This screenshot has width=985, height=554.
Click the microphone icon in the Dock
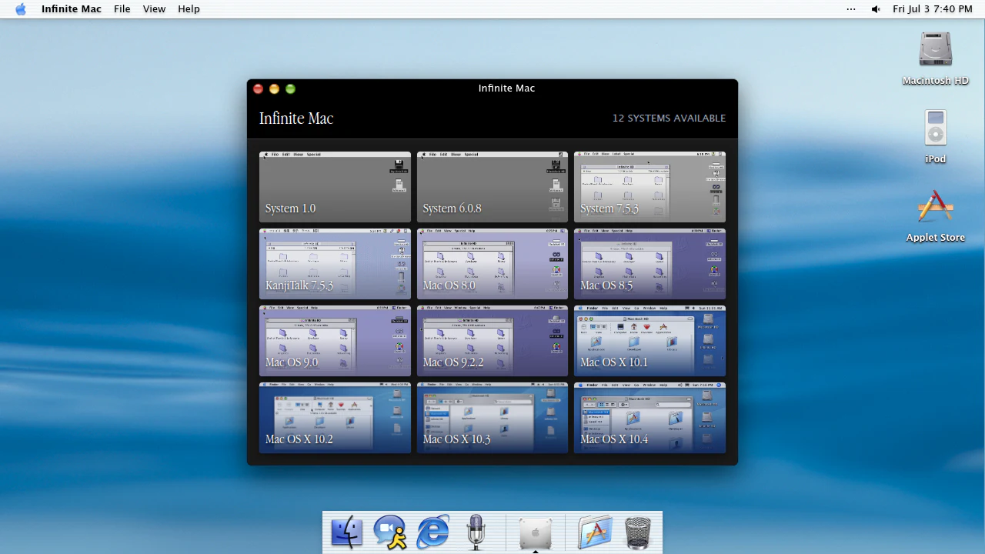(x=476, y=532)
